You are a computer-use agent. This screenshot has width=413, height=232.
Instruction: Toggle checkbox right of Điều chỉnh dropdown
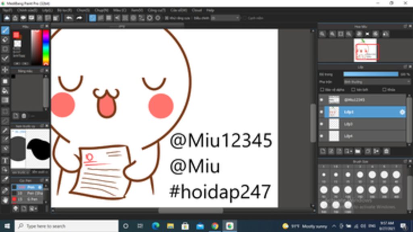pos(245,18)
